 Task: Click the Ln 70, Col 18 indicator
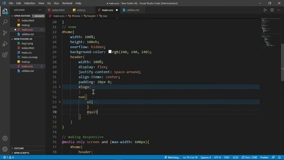(190, 157)
